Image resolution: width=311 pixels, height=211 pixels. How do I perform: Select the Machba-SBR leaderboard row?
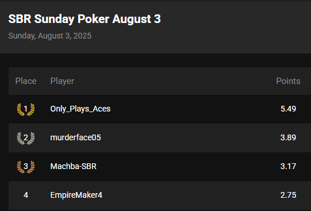click(x=160, y=167)
